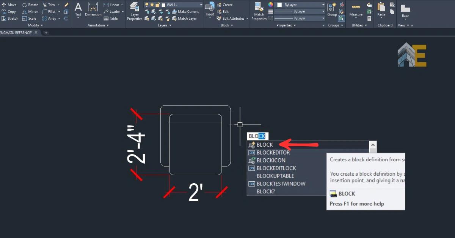Click the Make Current button
Screen dimensions: 455x238
click(x=188, y=11)
